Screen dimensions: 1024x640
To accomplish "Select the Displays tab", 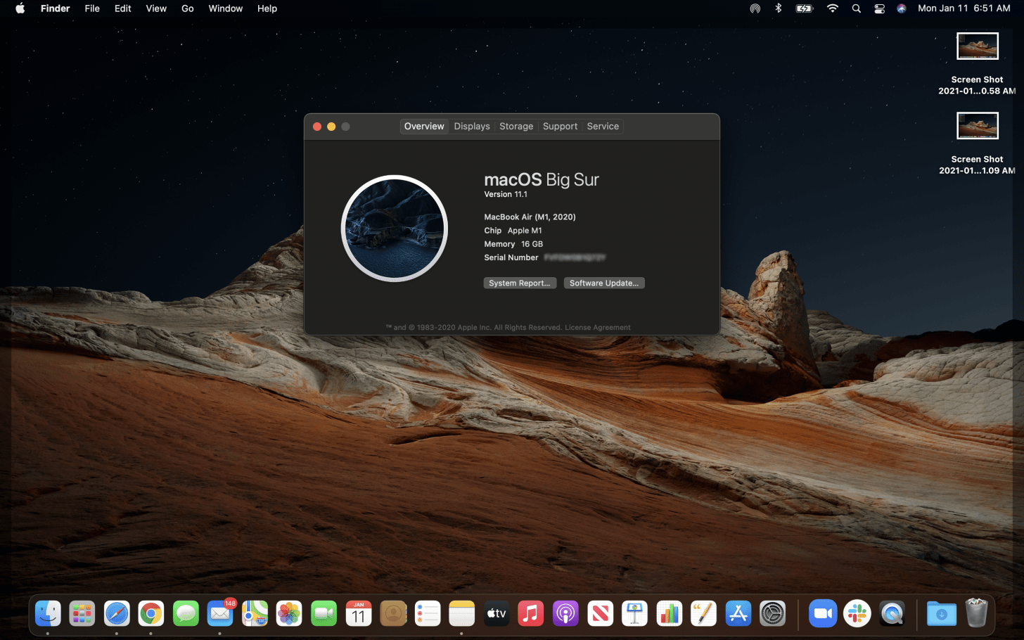I will [471, 126].
